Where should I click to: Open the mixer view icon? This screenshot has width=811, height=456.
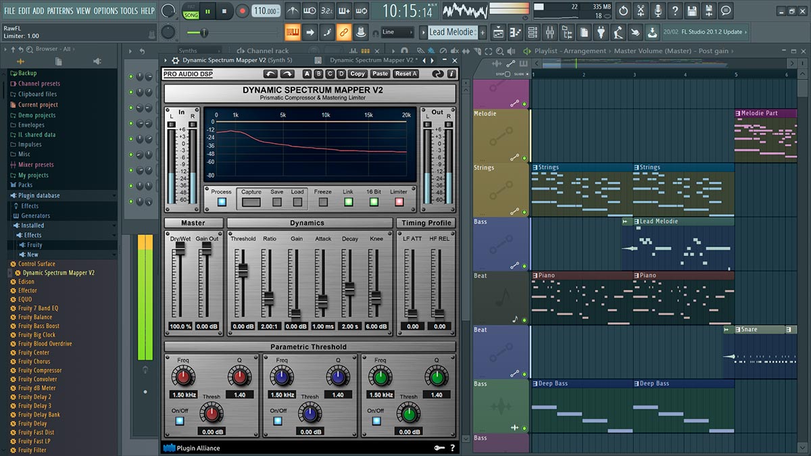pos(549,32)
